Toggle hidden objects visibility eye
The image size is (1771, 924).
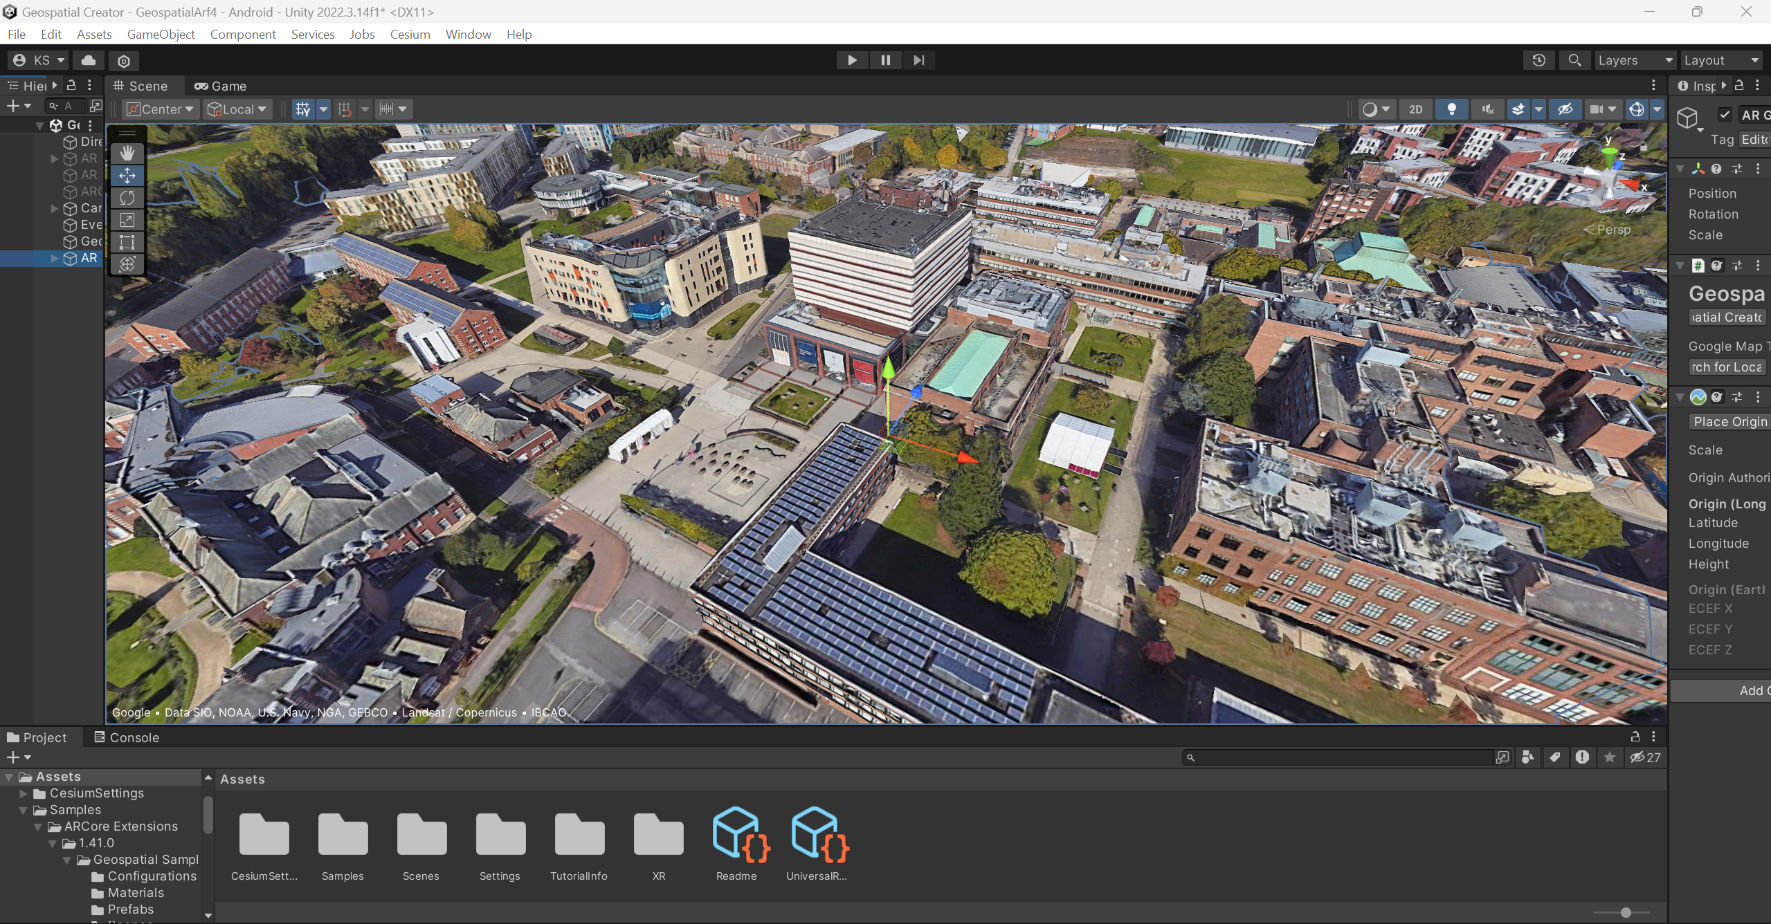(1565, 109)
